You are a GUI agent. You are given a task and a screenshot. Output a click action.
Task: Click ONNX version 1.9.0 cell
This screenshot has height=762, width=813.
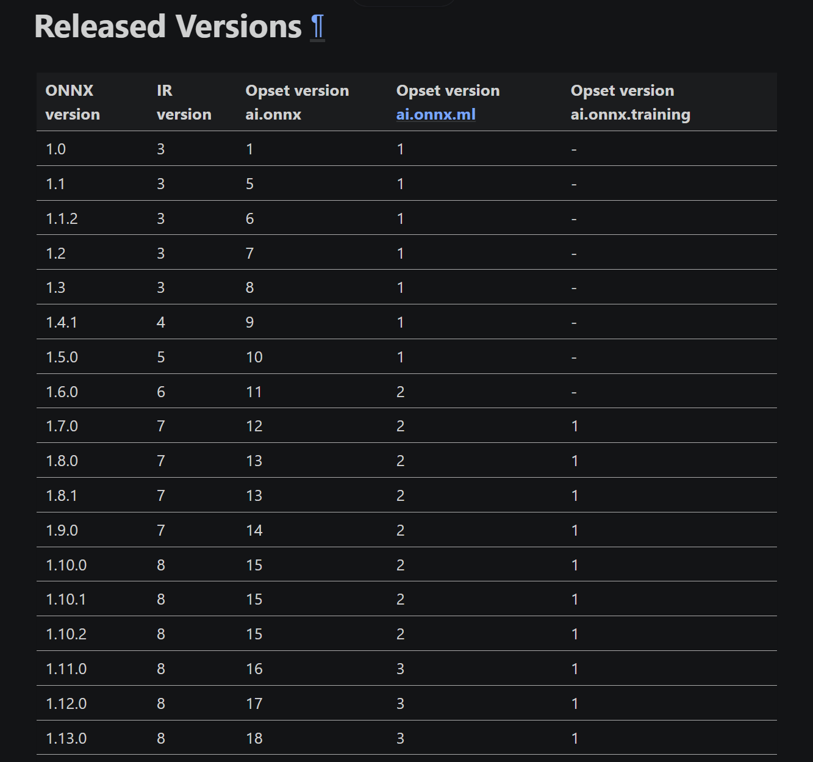point(62,530)
